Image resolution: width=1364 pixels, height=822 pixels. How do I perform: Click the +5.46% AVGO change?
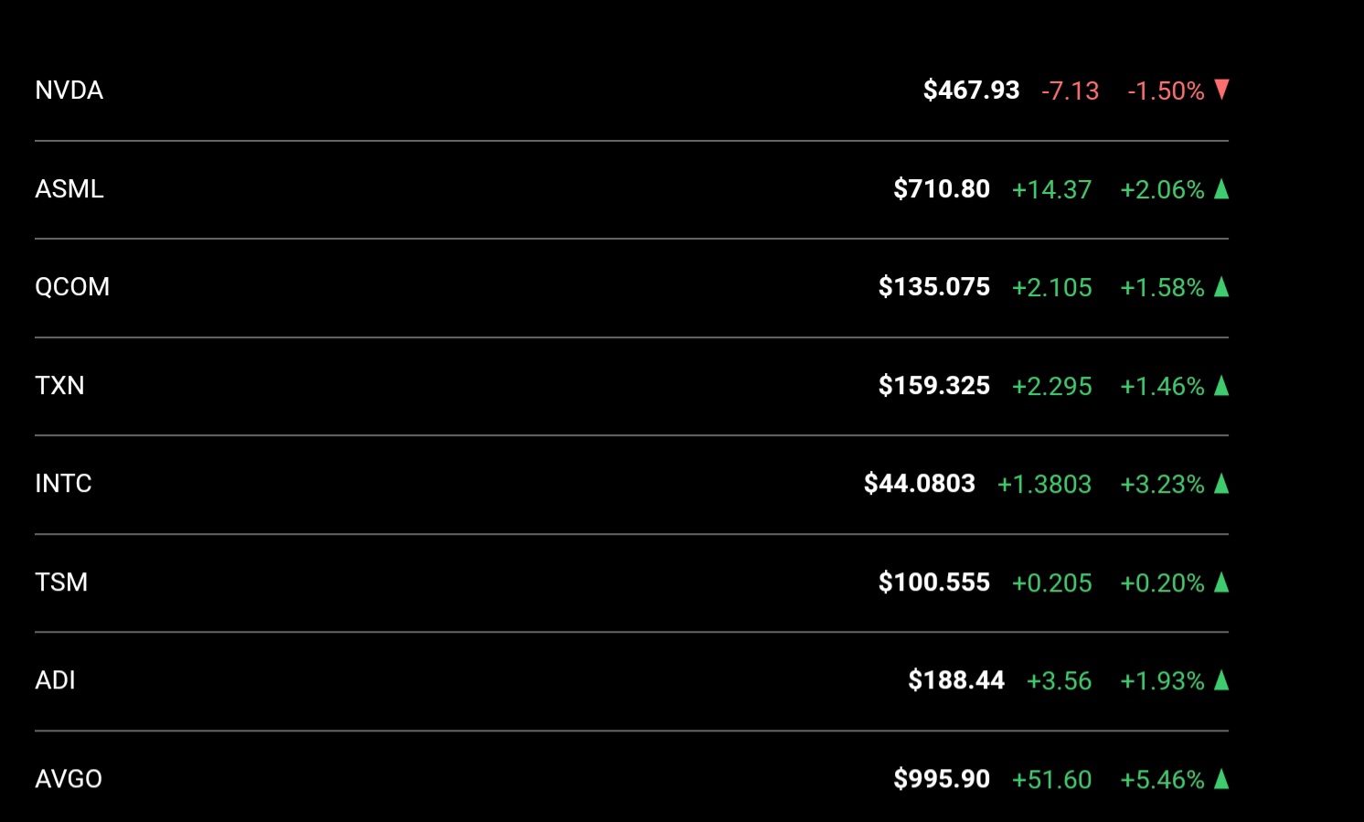pyautogui.click(x=1162, y=779)
